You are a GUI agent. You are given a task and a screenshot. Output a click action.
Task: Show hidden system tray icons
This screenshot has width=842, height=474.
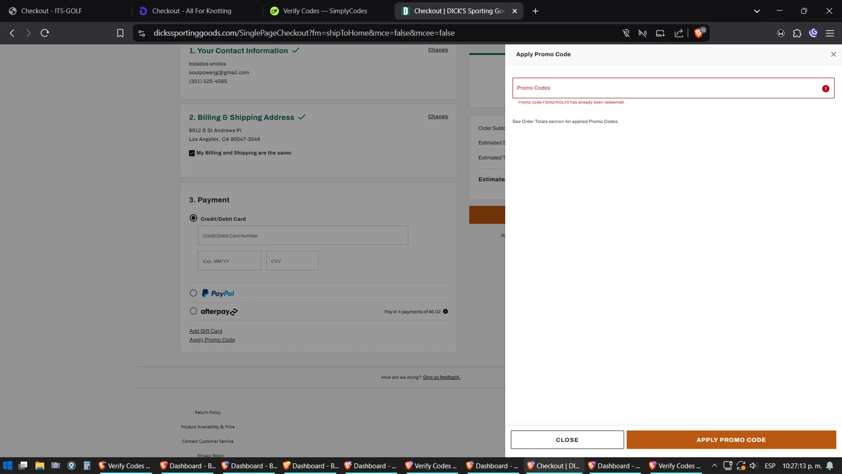point(714,466)
